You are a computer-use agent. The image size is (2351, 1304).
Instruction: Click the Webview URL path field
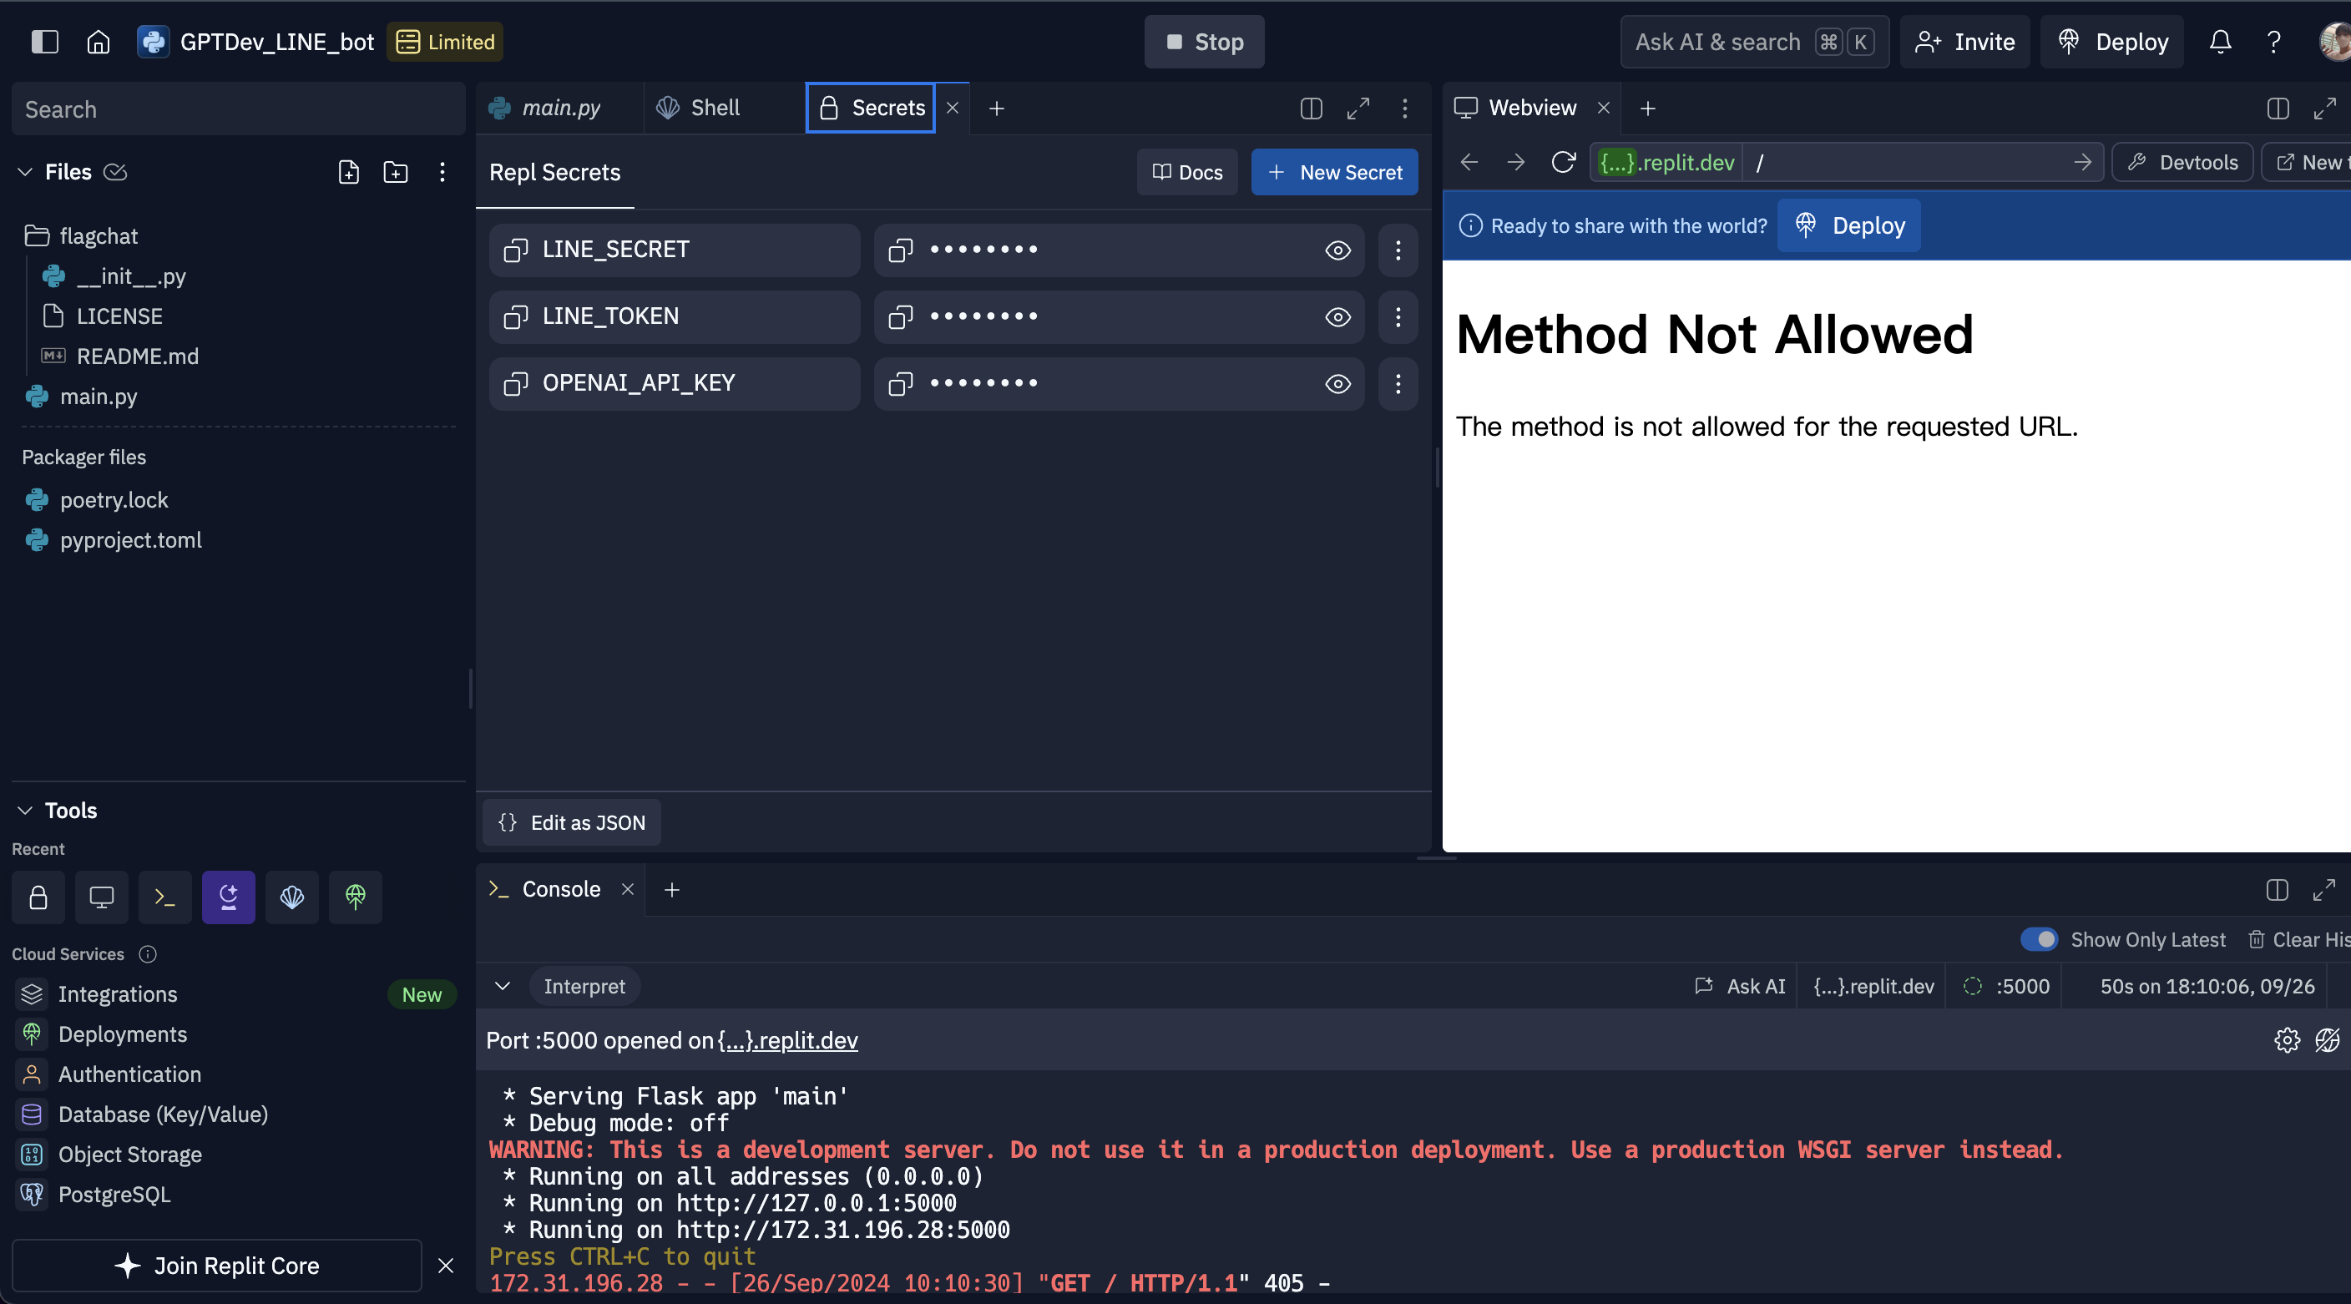[1908, 163]
